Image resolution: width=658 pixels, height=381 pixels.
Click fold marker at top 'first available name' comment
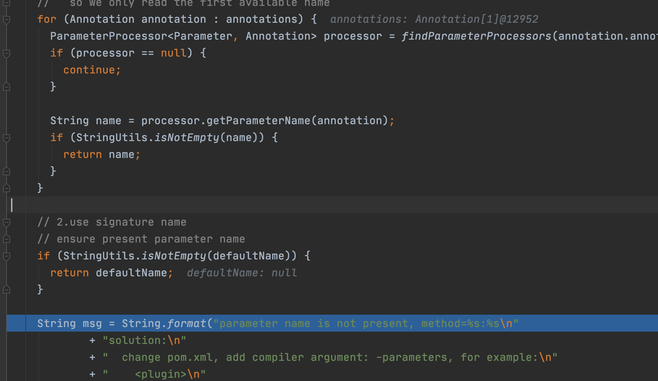click(x=6, y=3)
